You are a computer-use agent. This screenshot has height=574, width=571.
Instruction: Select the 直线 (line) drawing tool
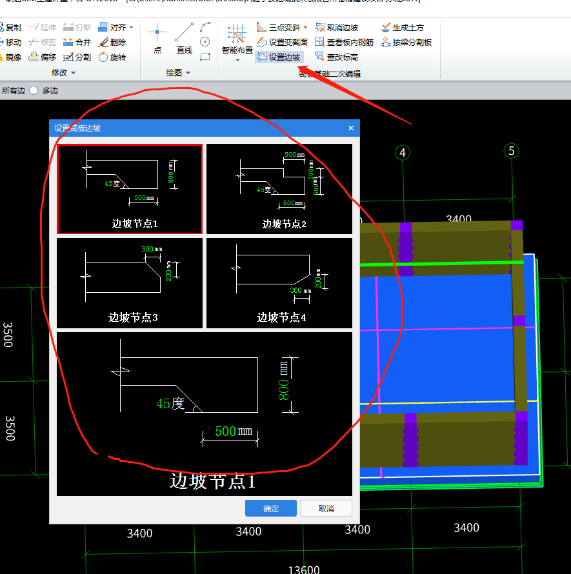click(185, 39)
